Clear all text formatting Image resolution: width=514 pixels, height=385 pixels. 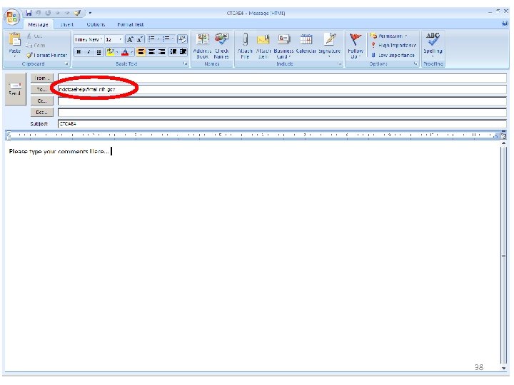[x=182, y=40]
